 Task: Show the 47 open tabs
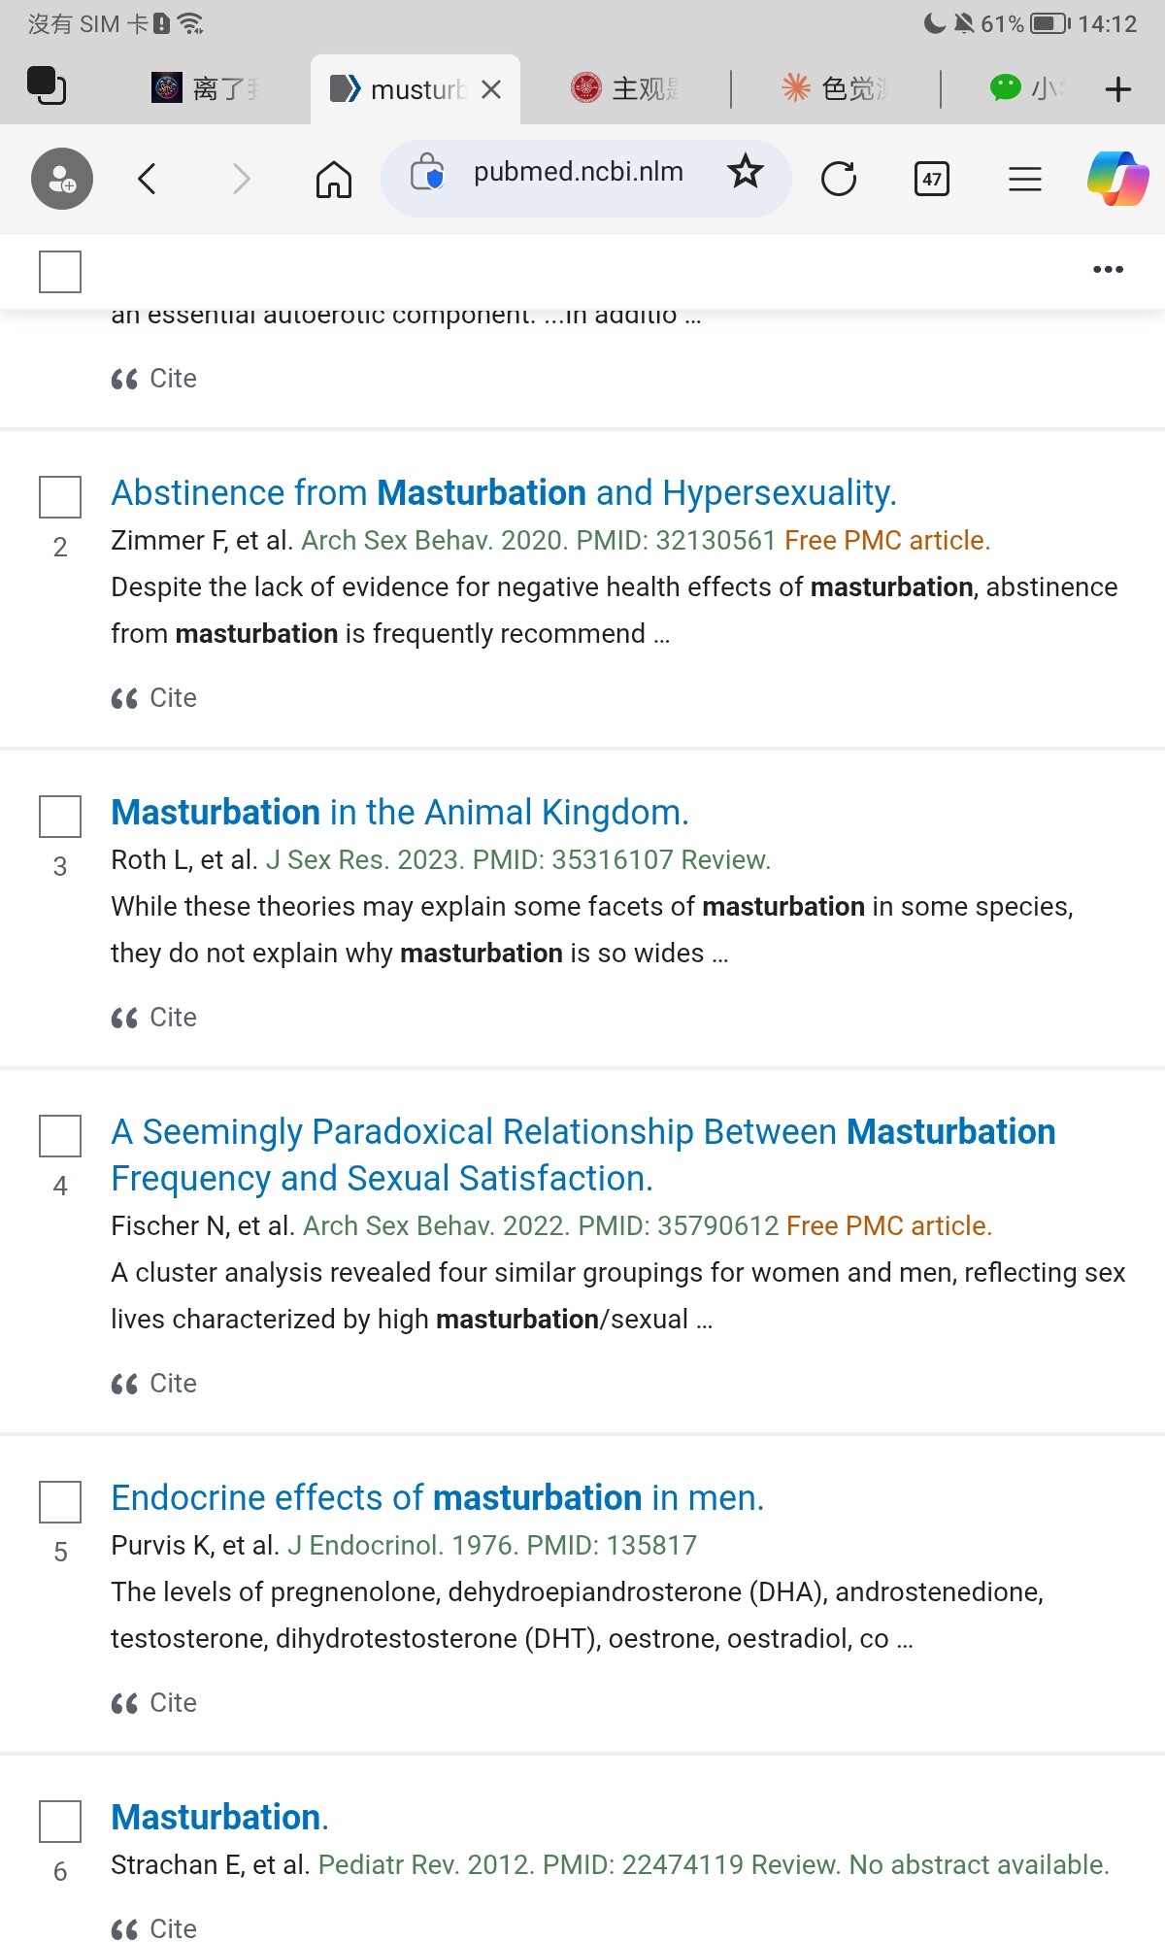[931, 179]
